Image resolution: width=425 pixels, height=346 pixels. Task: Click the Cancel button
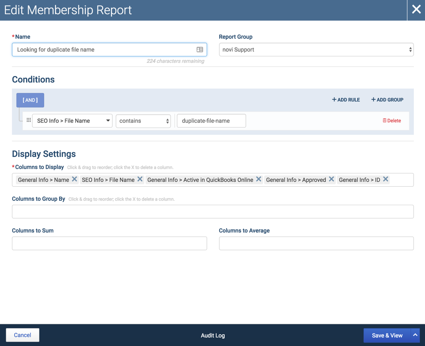23,335
